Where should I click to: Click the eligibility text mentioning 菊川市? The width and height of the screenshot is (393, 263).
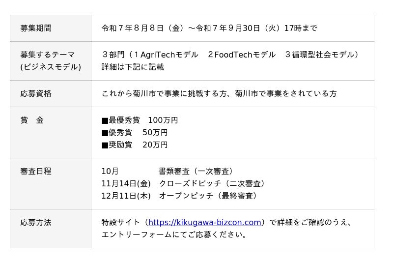tap(219, 93)
